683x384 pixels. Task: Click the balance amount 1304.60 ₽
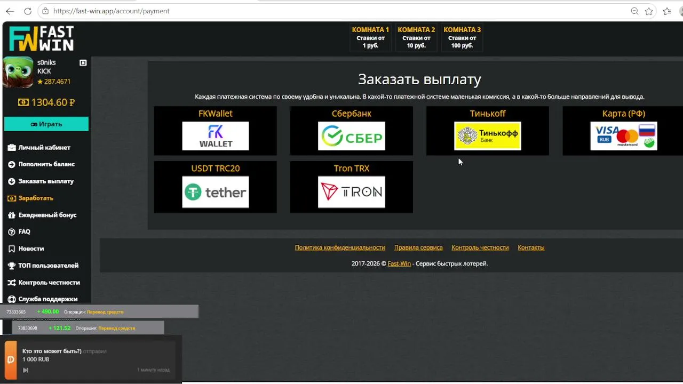pyautogui.click(x=46, y=102)
